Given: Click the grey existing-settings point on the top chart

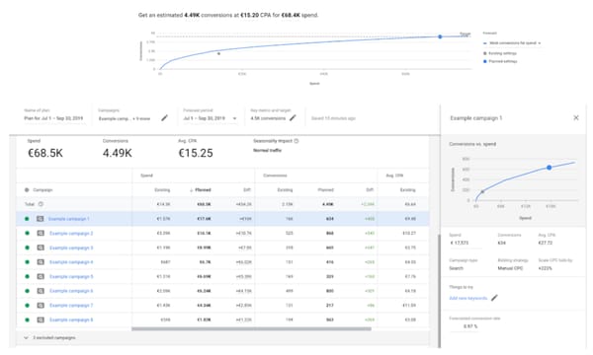Looking at the screenshot, I should click(218, 53).
